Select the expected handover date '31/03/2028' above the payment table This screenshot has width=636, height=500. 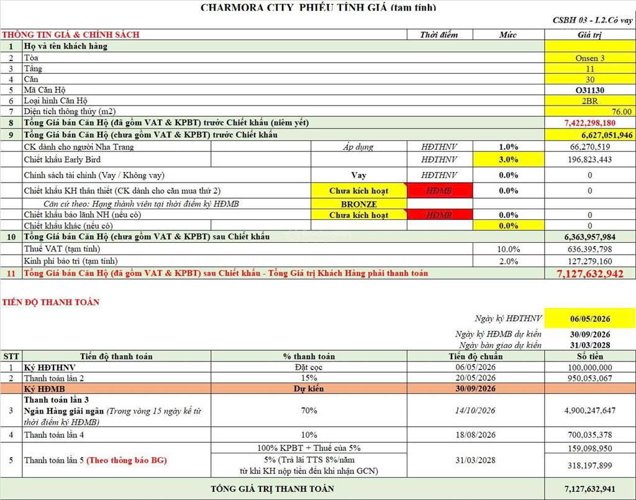[590, 345]
